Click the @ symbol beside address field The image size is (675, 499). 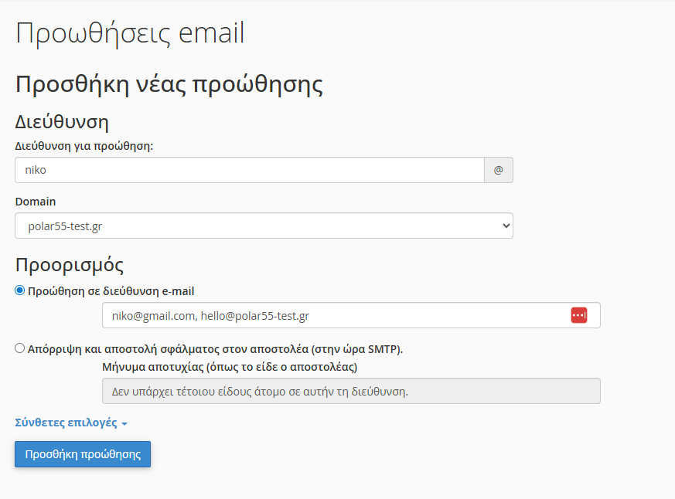click(498, 170)
